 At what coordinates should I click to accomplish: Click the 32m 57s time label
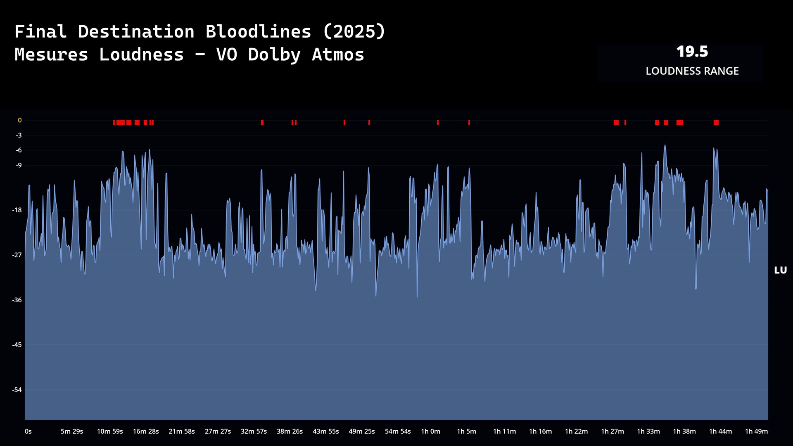click(254, 431)
